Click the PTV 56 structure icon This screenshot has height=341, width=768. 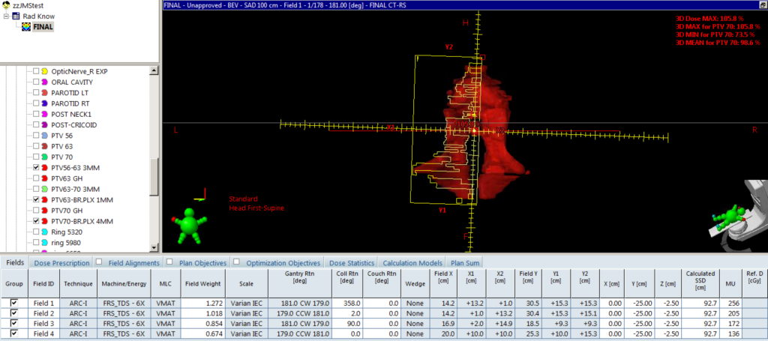click(x=45, y=136)
